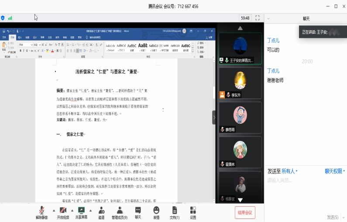Open the 文档 documents icon
347x222 pixels.
174,212
